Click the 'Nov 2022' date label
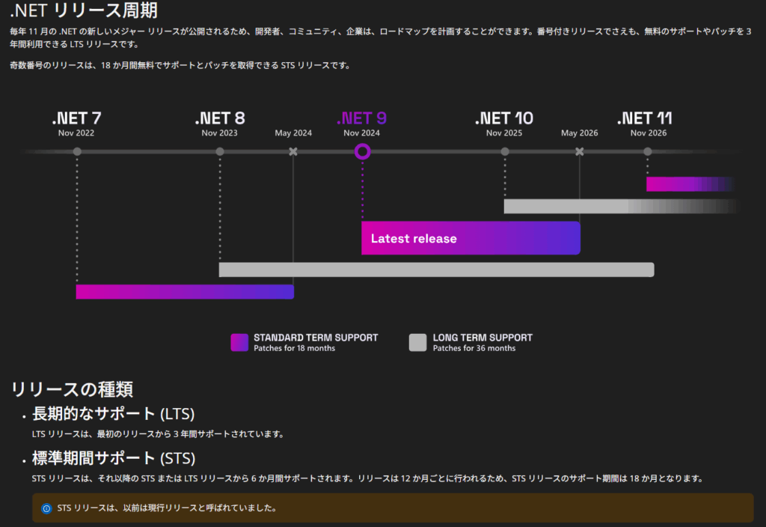766x527 pixels. [x=76, y=133]
